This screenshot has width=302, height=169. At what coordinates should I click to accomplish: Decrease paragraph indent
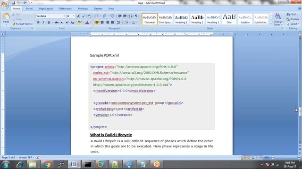pyautogui.click(x=119, y=16)
